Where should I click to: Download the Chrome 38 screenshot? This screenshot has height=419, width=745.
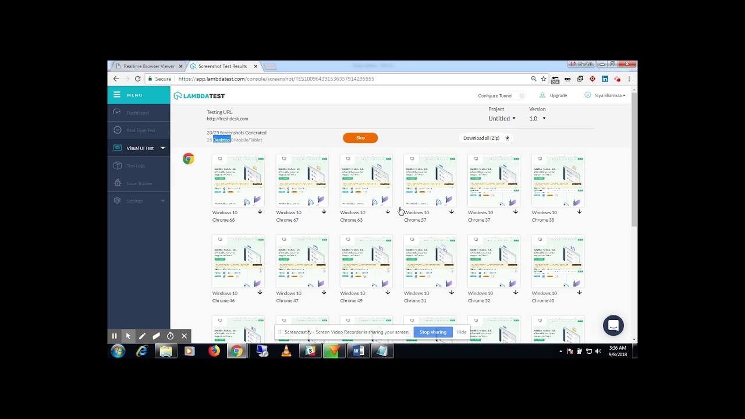pos(579,212)
